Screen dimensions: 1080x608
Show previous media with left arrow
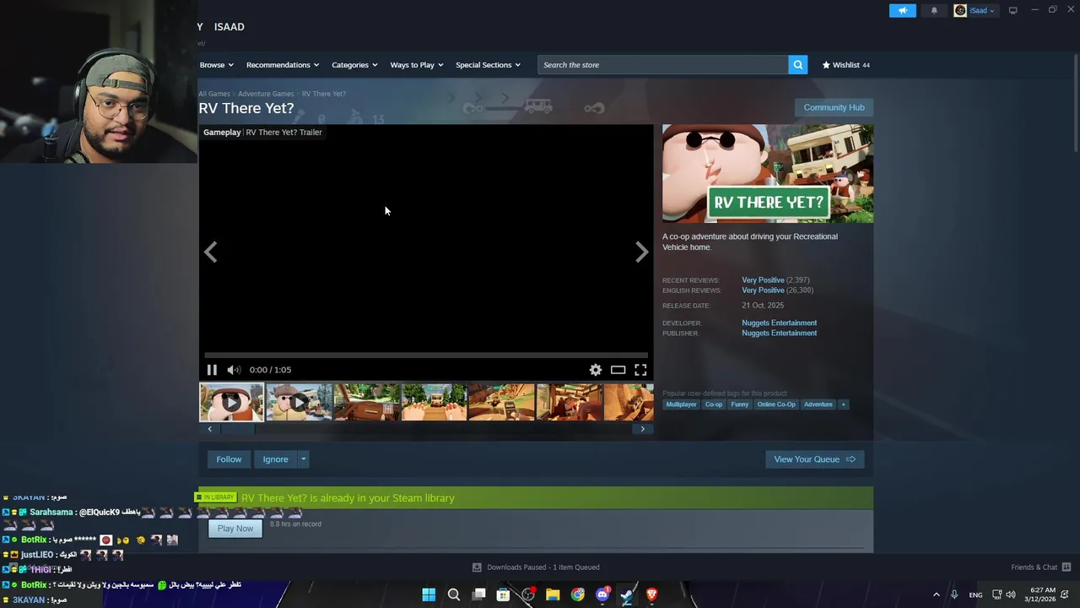coord(211,252)
